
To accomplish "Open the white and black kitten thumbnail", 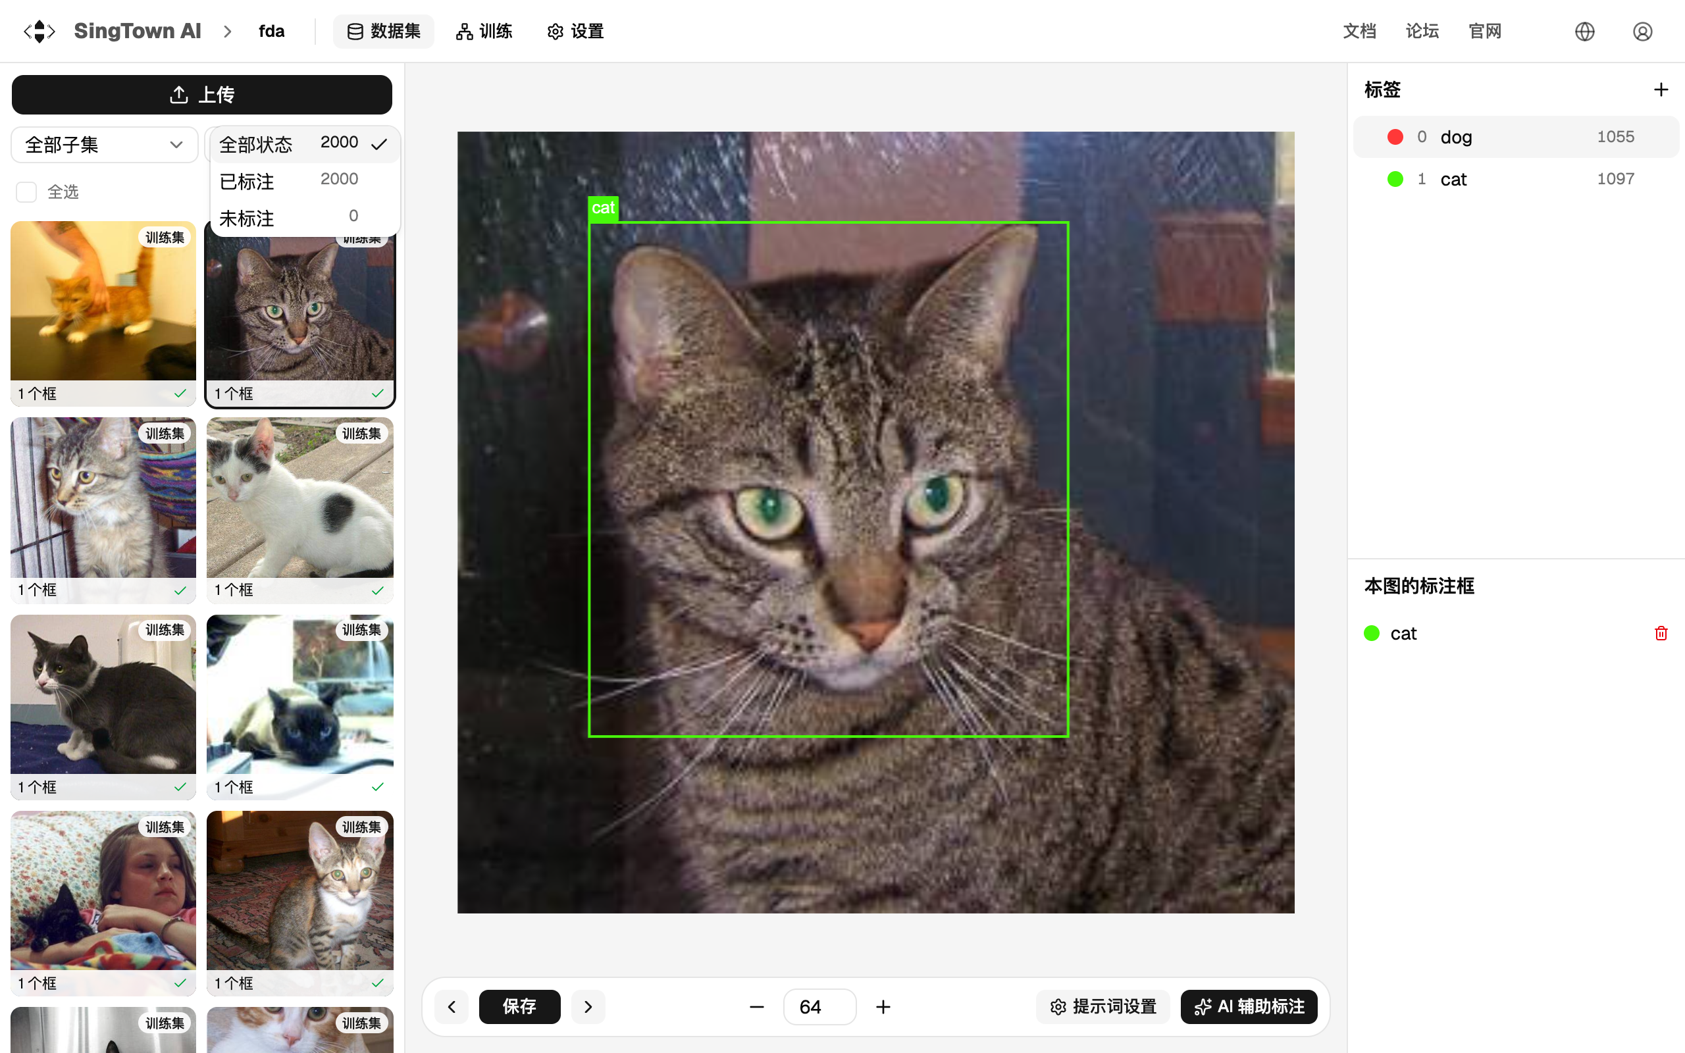I will [300, 510].
